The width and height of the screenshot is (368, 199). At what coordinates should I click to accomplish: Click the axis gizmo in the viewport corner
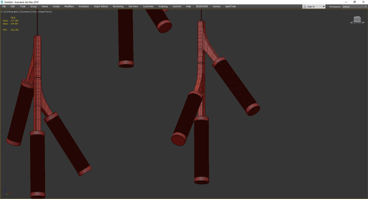(x=6, y=193)
